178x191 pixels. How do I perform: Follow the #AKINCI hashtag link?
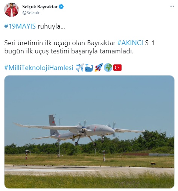[x=130, y=43]
